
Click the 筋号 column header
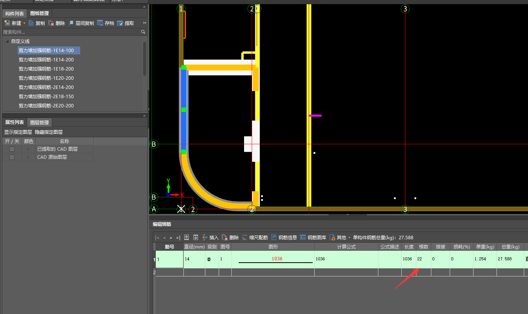(x=170, y=247)
